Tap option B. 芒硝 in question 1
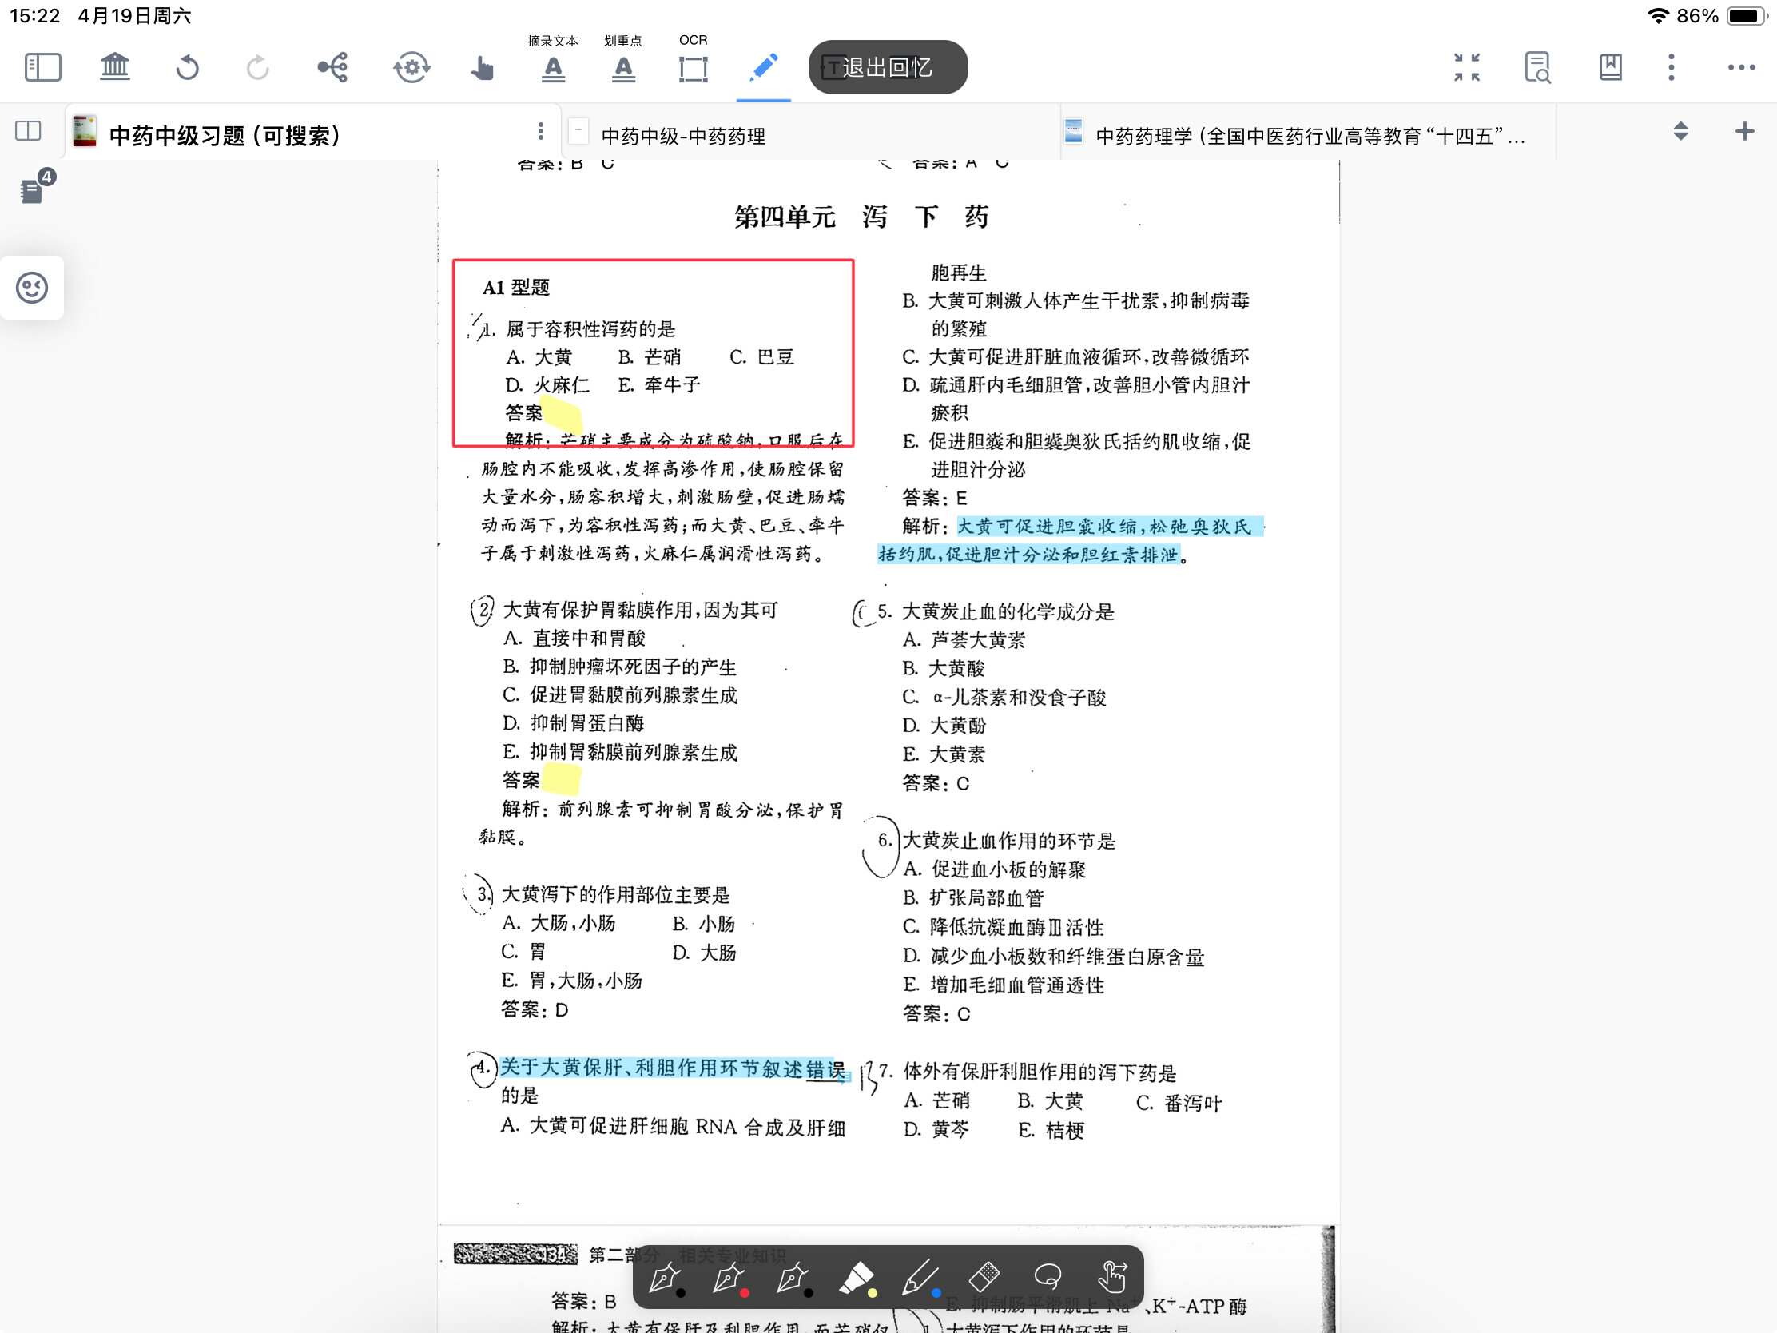Screen dimensions: 1777x1333 (649, 356)
